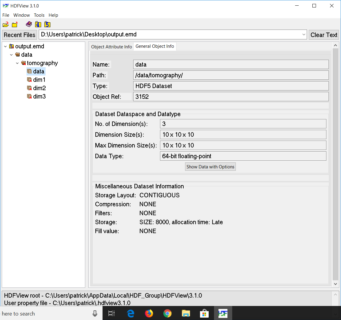Collapse the tomography group in the tree
The image size is (341, 320).
(17, 63)
